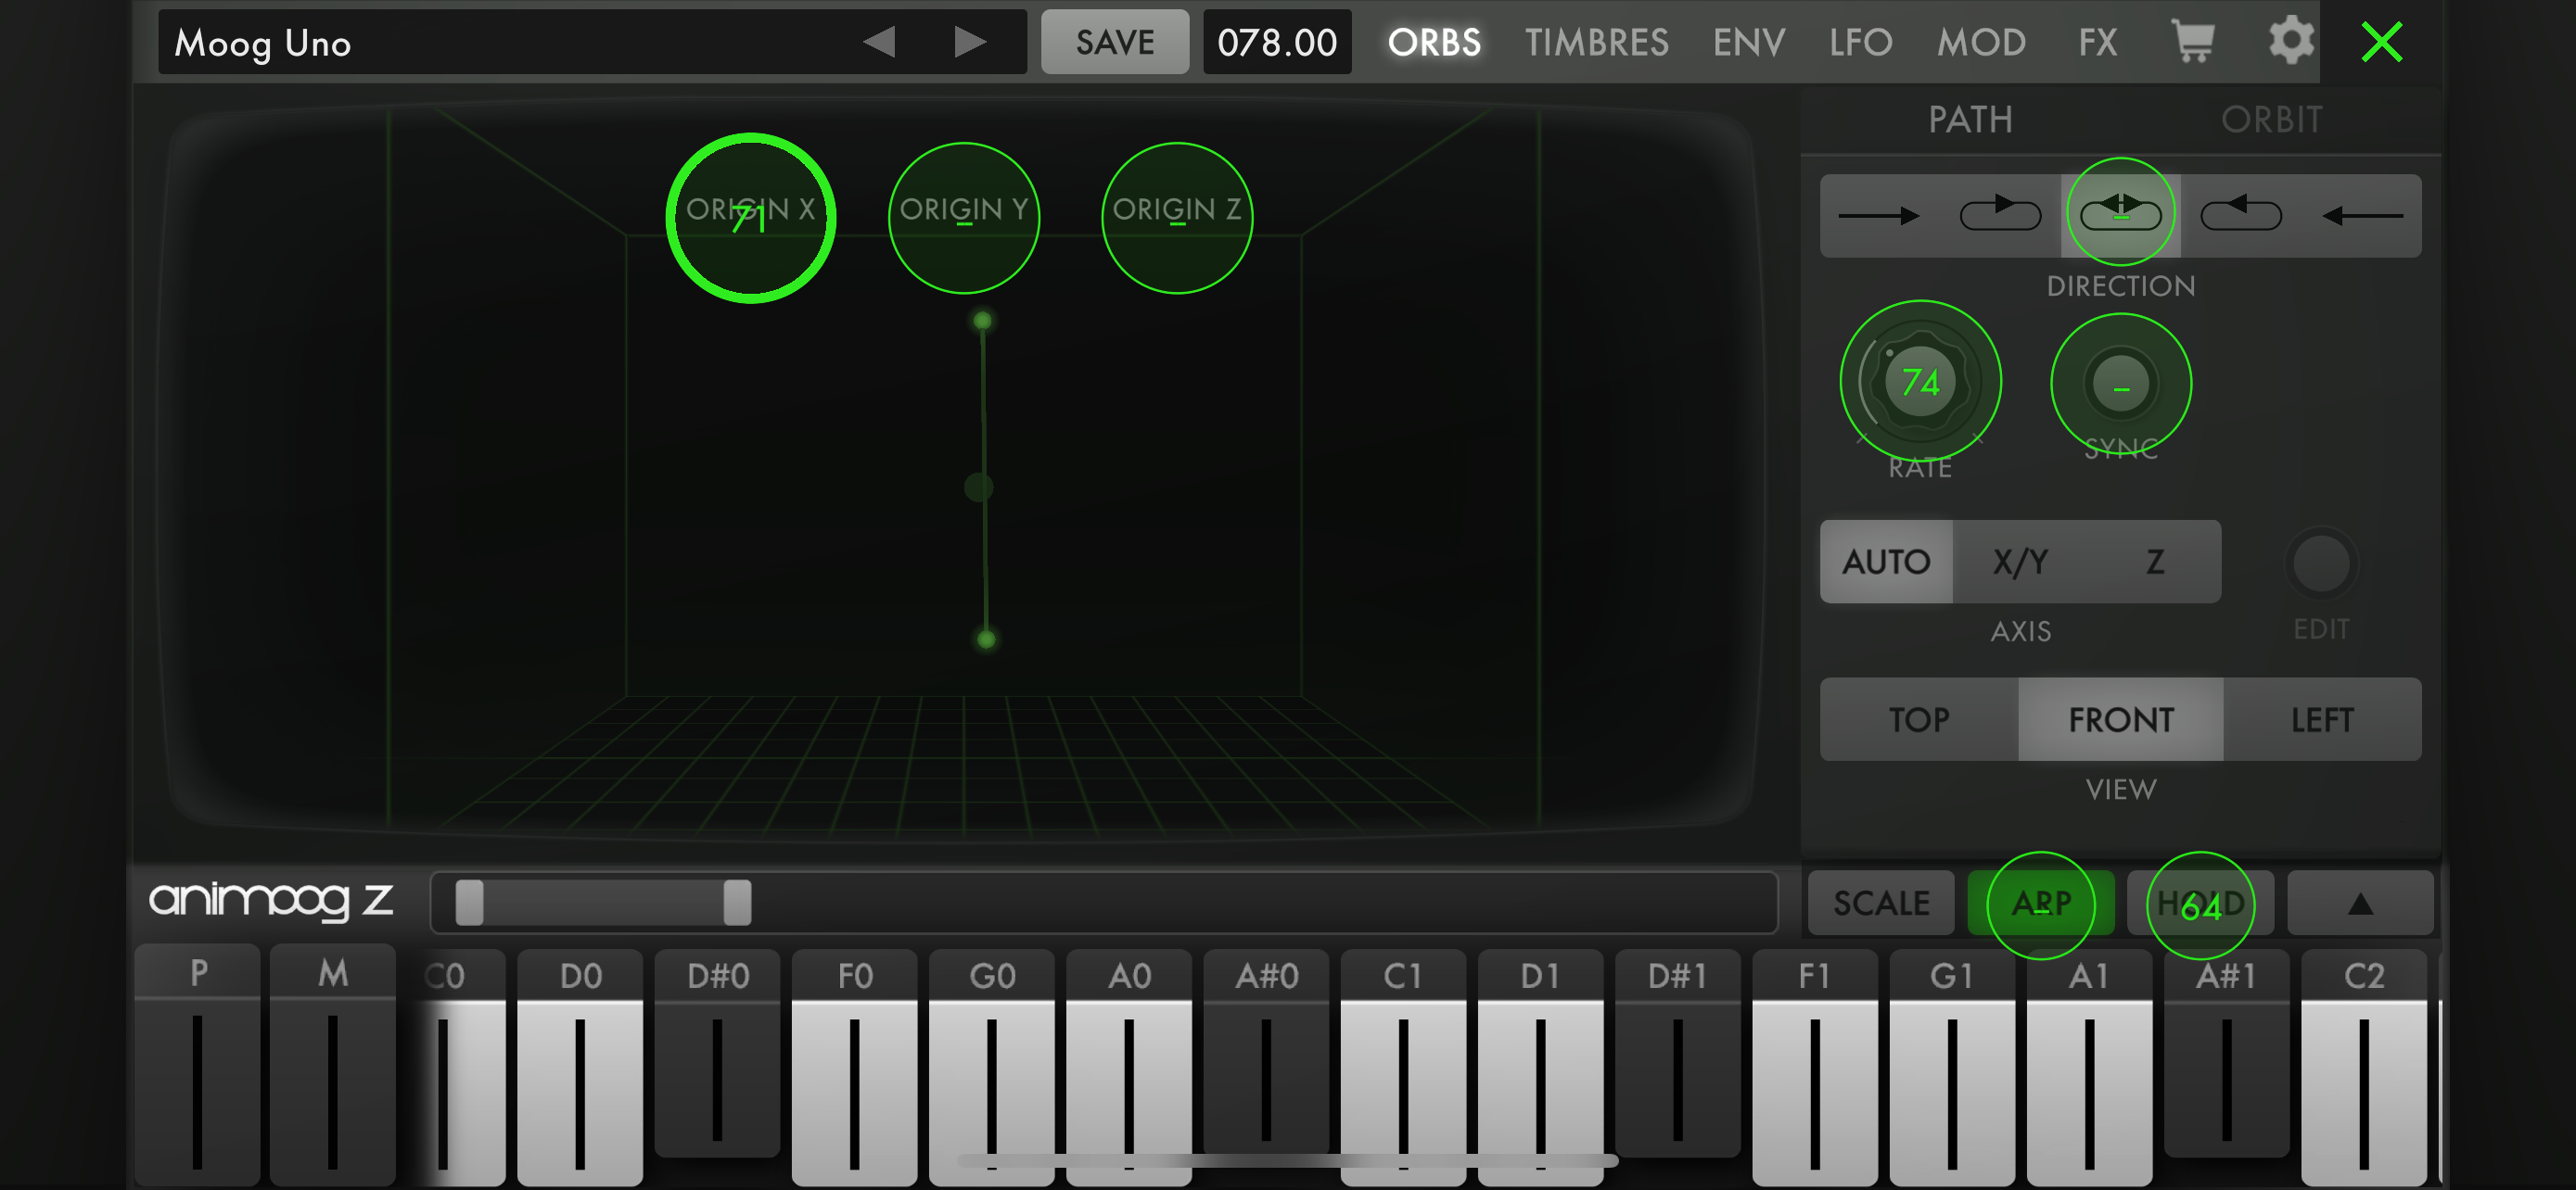Open the PATH tab

(1970, 120)
